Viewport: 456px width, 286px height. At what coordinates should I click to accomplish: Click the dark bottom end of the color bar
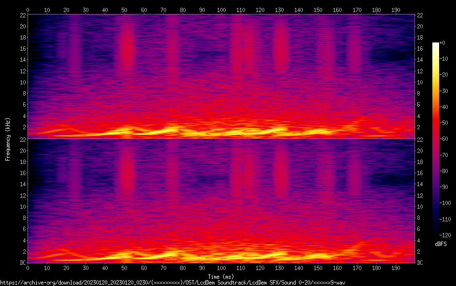click(436, 233)
